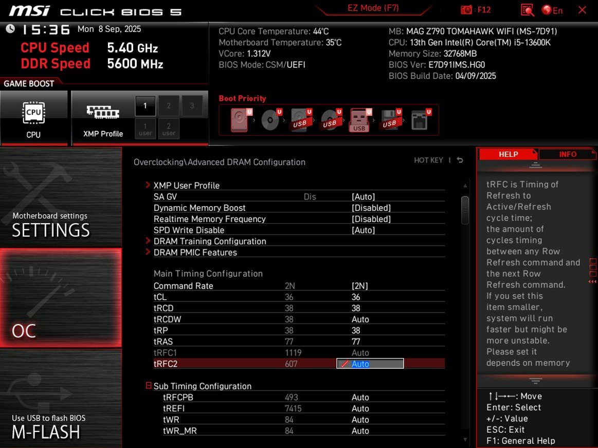This screenshot has height=448, width=598.
Task: Expand DRAM PMIC Features submenu
Action: point(195,252)
